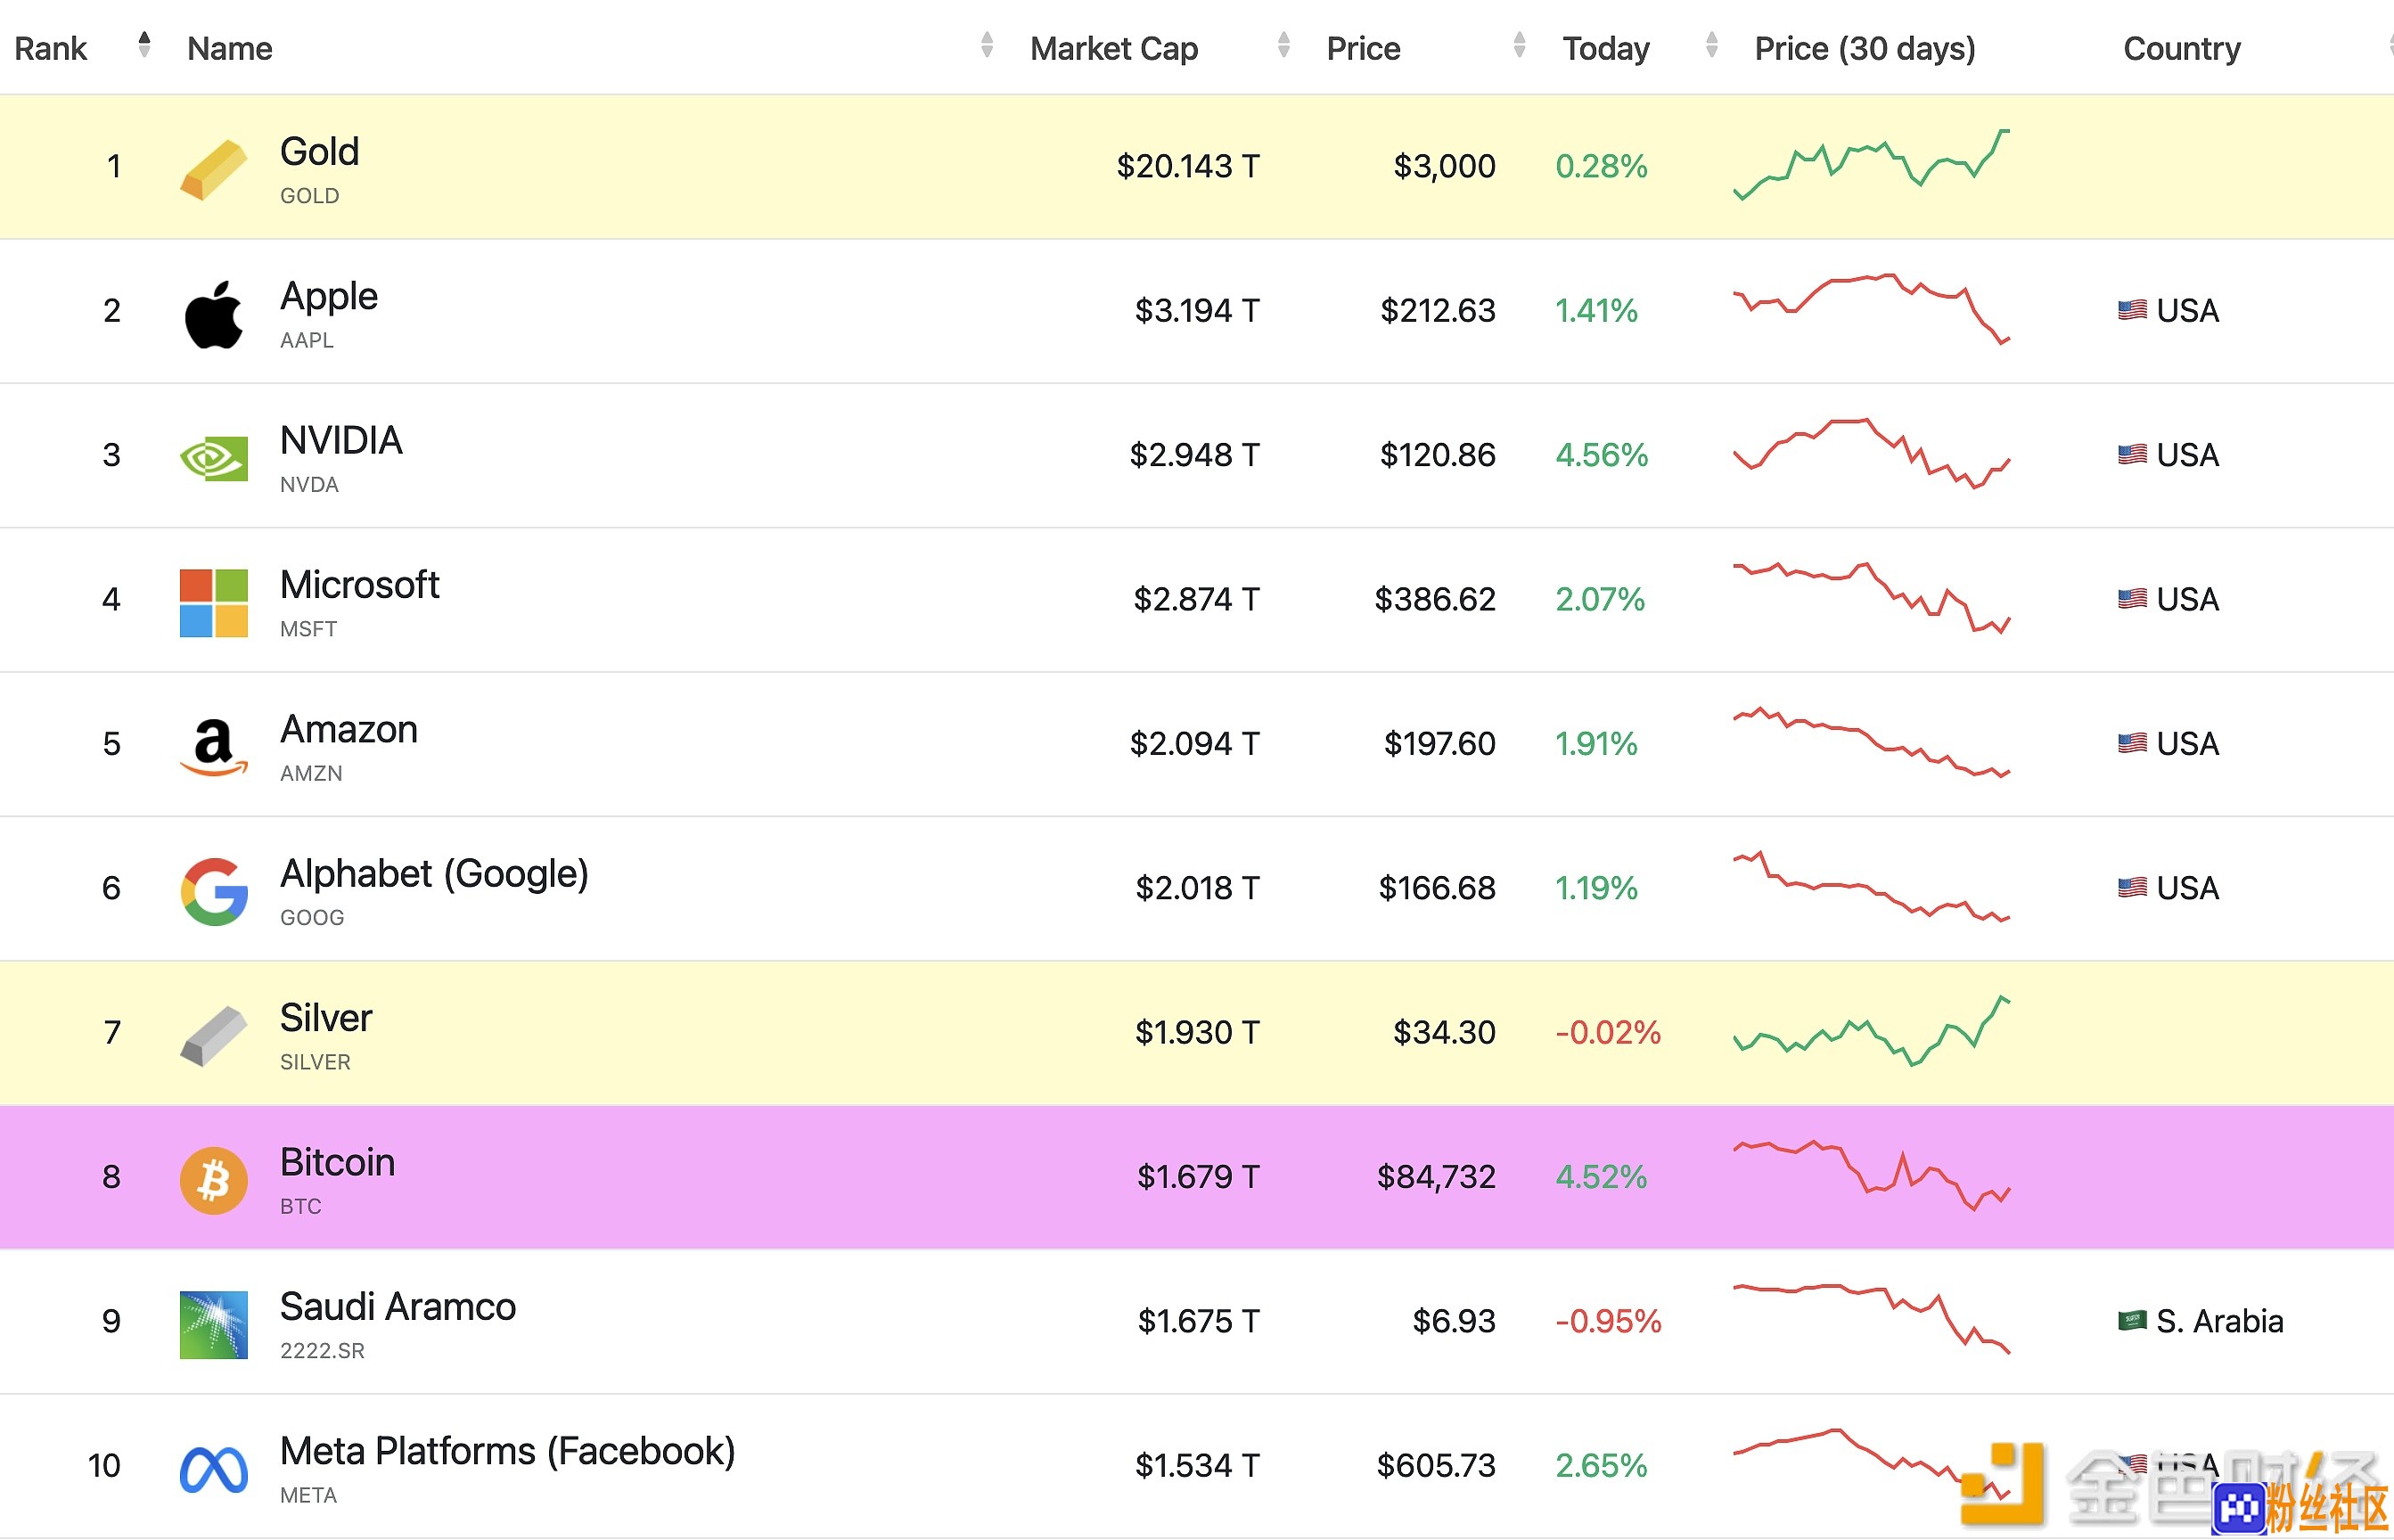
Task: Click the Today column header
Action: [x=1605, y=48]
